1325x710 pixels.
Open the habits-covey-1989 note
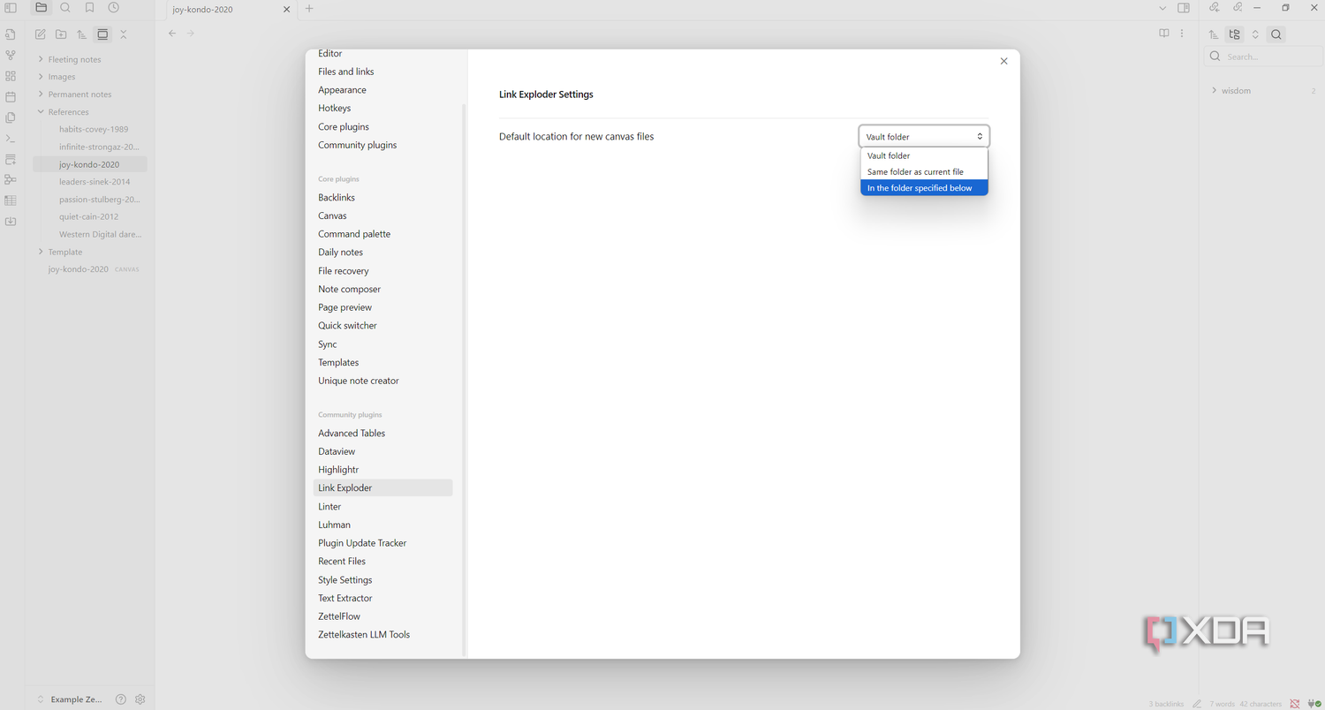pos(94,129)
